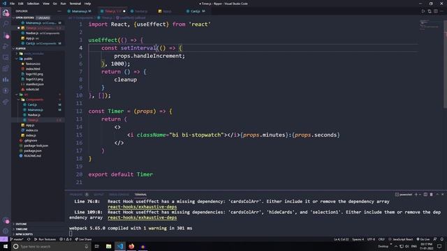Click Go Live in status bar
The height and width of the screenshot is (251, 447).
423,239
